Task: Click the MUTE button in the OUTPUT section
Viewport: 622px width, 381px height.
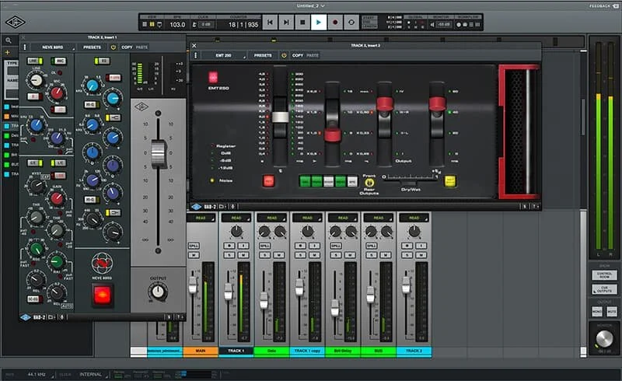Action: pyautogui.click(x=611, y=312)
